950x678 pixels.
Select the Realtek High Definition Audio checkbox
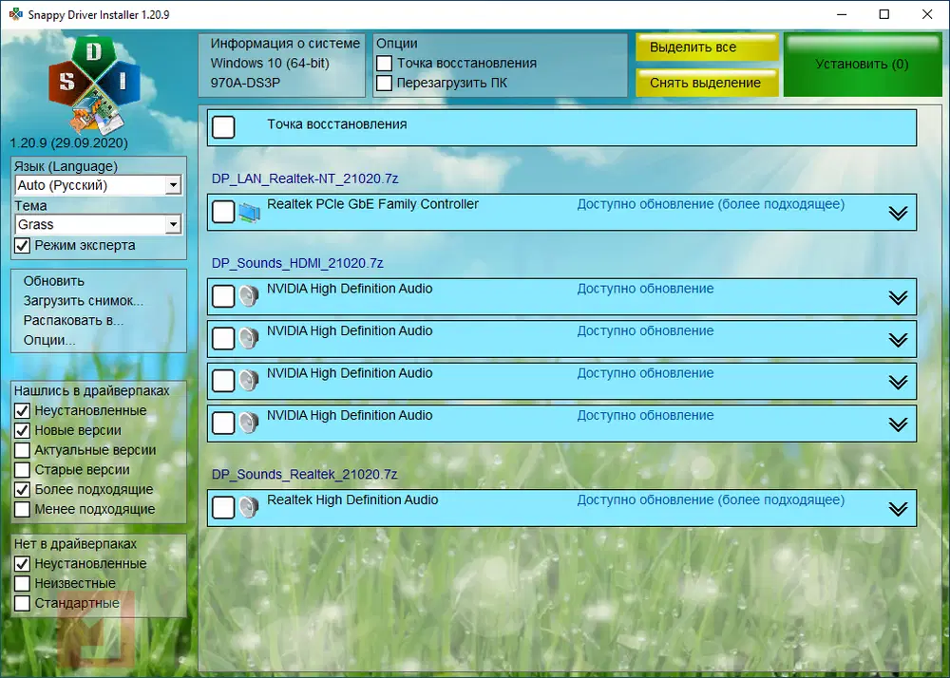pyautogui.click(x=223, y=507)
